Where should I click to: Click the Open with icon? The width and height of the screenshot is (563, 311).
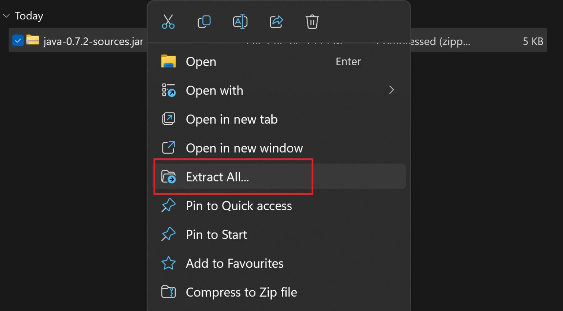169,90
